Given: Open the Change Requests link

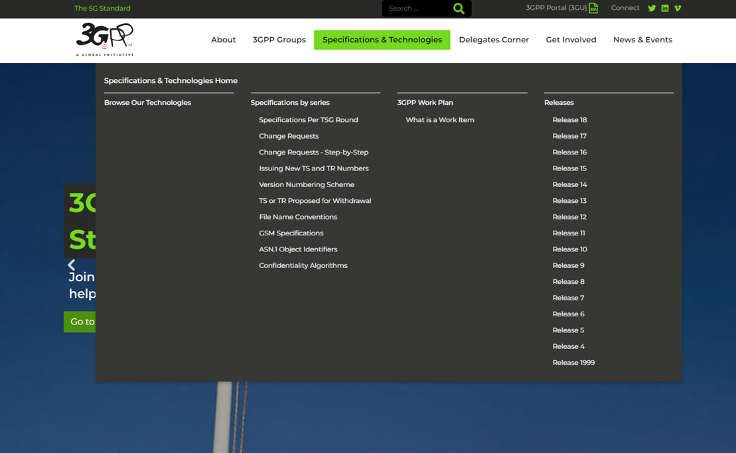Looking at the screenshot, I should pos(289,136).
